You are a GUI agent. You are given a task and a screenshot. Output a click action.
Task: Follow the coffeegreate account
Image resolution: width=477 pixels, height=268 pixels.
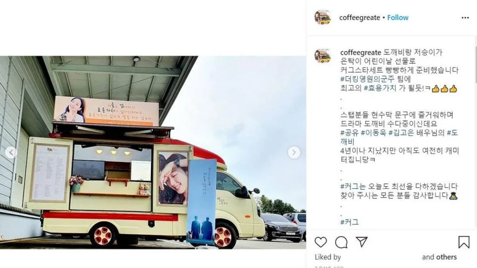(398, 18)
